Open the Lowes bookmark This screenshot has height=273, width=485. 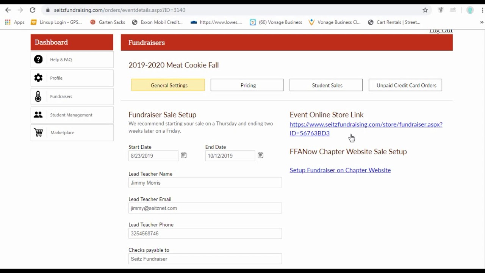coord(216,22)
